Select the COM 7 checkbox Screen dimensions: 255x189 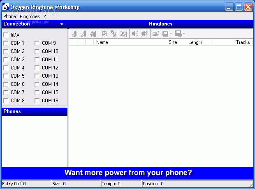(6, 92)
